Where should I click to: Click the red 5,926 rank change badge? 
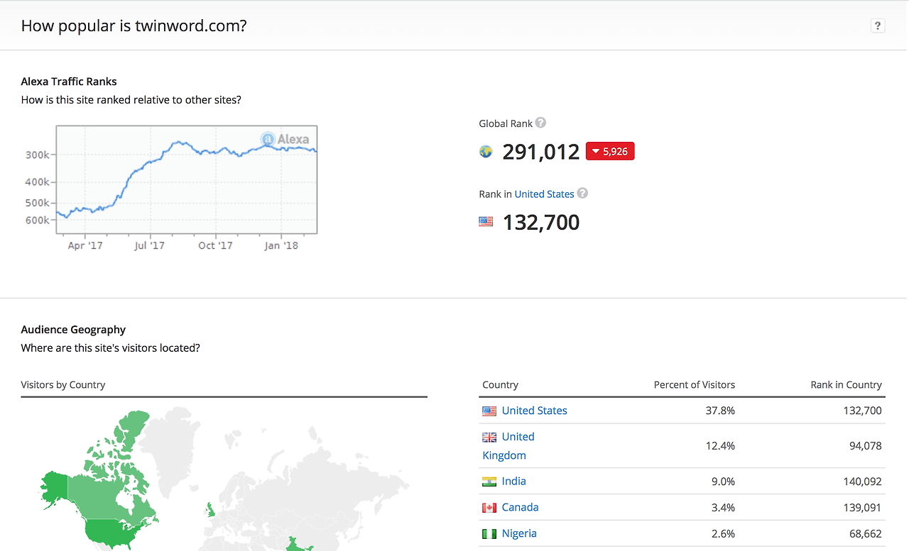point(609,150)
